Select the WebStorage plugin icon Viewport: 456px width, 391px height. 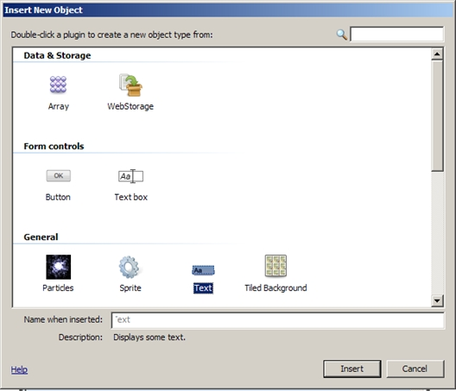coord(130,85)
